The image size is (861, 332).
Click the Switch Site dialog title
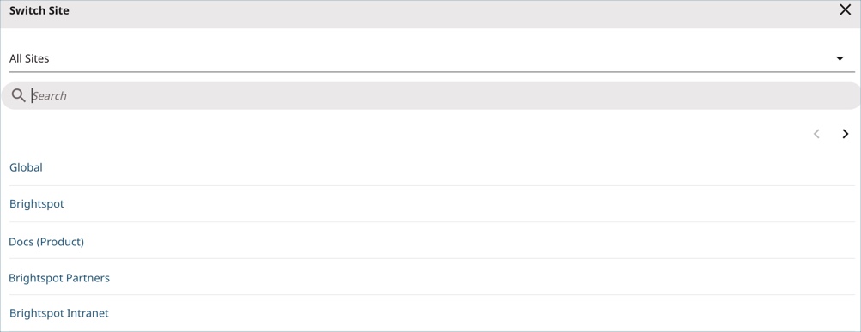39,10
